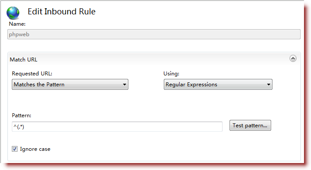Focus the Pattern input field
Image resolution: width=311 pixels, height=170 pixels.
click(x=117, y=126)
